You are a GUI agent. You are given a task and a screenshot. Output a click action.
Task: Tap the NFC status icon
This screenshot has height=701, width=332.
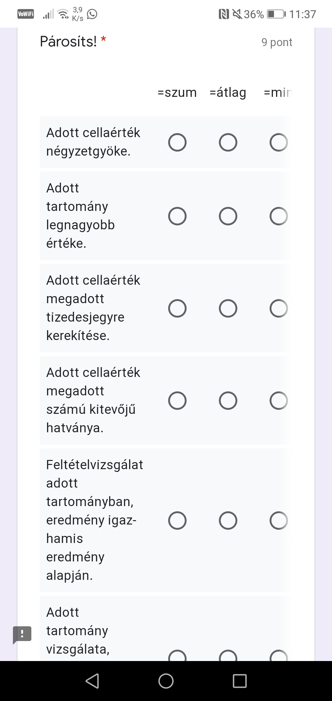click(x=224, y=14)
